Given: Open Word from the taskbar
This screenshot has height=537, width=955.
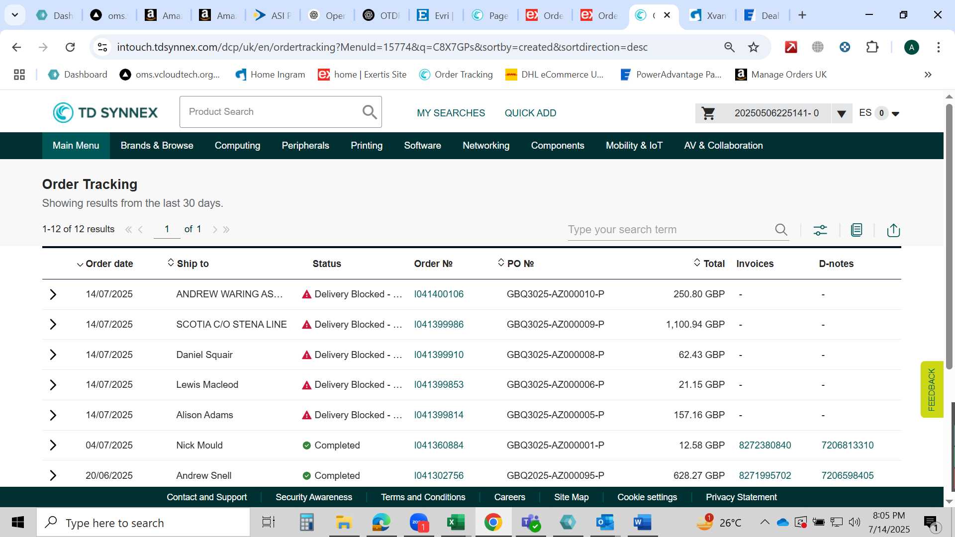Looking at the screenshot, I should pos(642,523).
